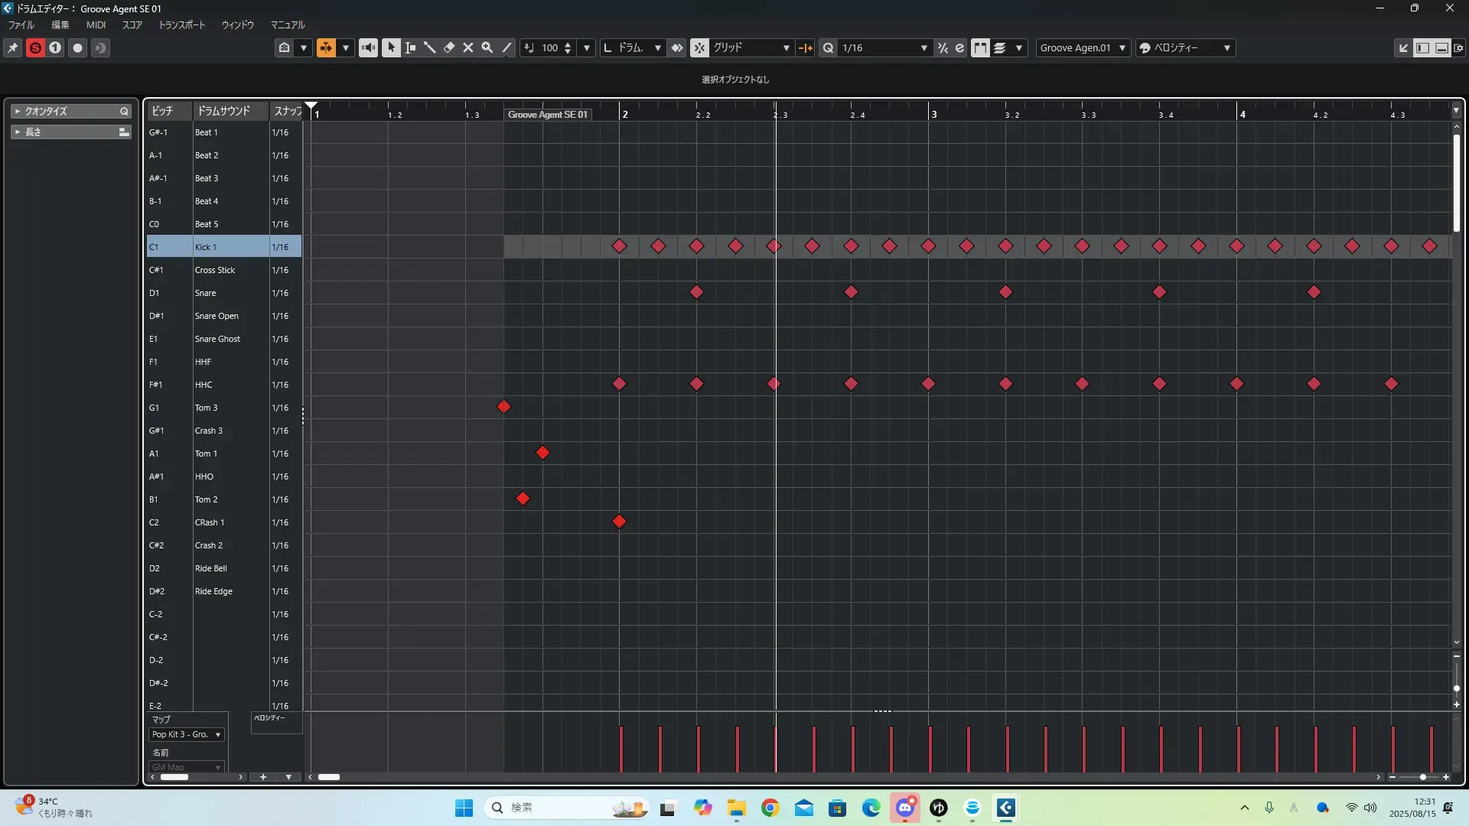The width and height of the screenshot is (1469, 826).
Task: Expand the クオンタイズ inspector section
Action: (x=46, y=111)
